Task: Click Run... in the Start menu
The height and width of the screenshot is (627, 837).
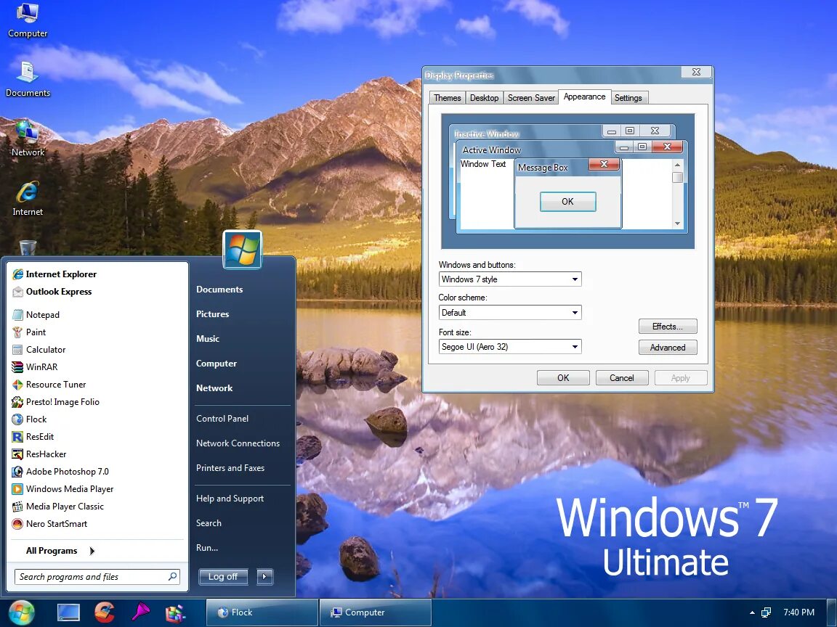Action: click(206, 548)
